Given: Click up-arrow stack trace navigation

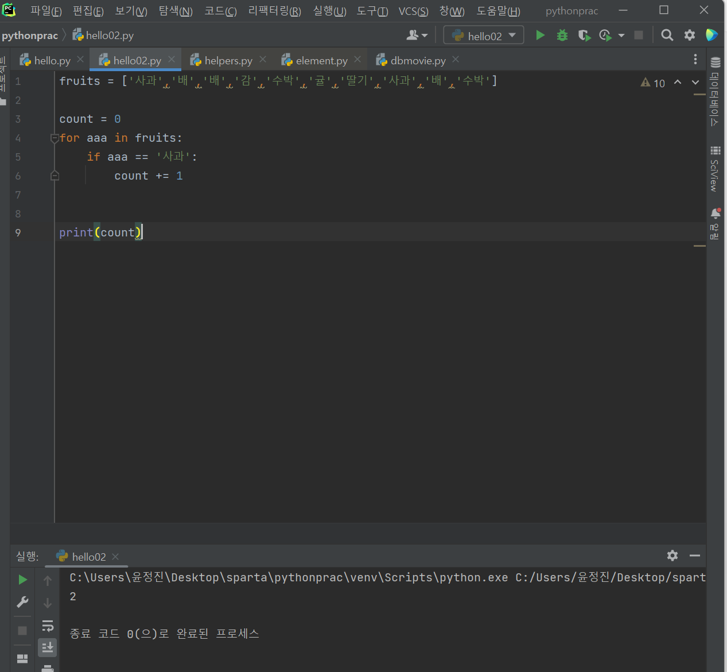Looking at the screenshot, I should 48,580.
